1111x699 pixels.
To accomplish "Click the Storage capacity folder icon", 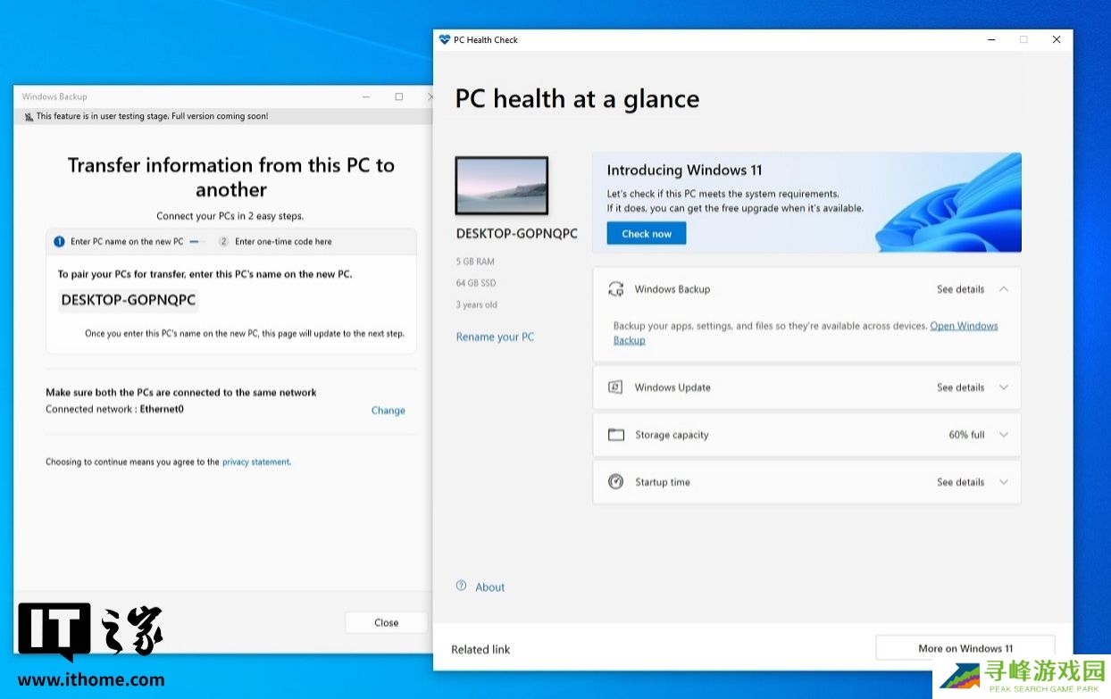I will pos(615,435).
